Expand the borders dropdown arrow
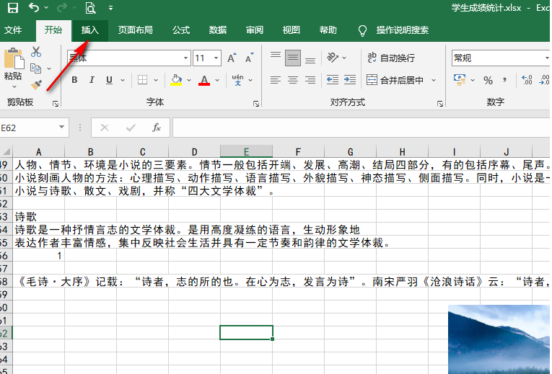 click(x=156, y=80)
